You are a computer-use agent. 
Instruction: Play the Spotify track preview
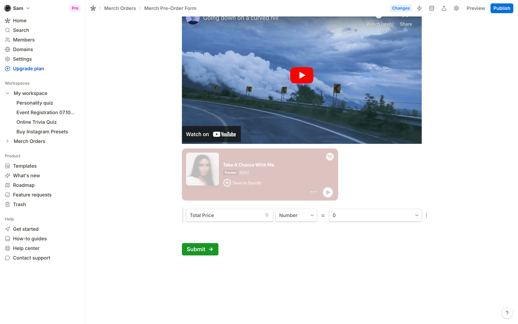[x=328, y=192]
